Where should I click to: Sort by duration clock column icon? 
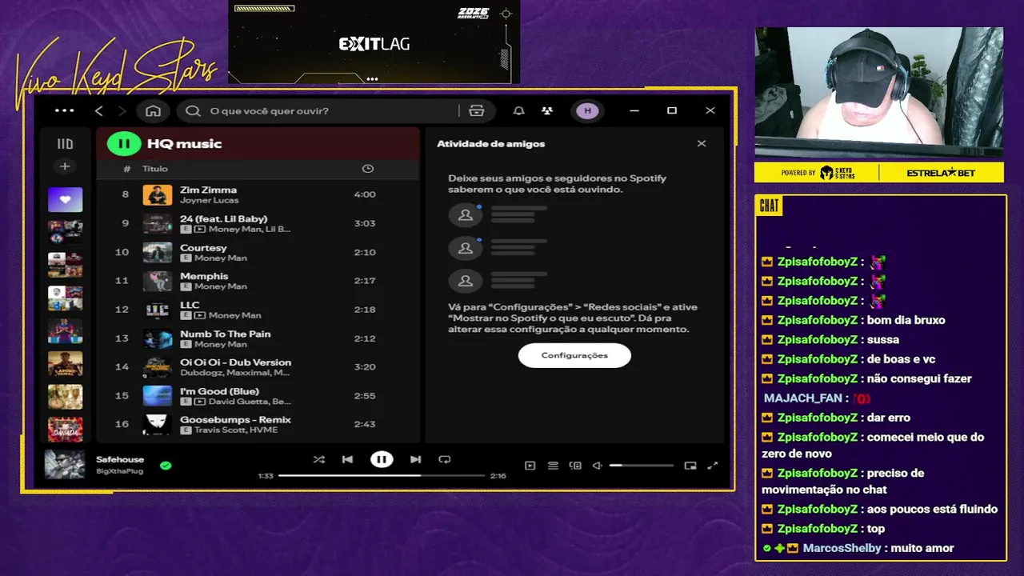[x=367, y=169]
